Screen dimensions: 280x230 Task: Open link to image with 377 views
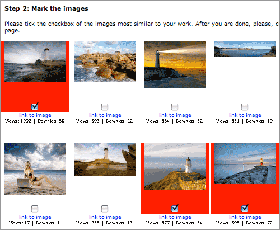[x=175, y=217]
